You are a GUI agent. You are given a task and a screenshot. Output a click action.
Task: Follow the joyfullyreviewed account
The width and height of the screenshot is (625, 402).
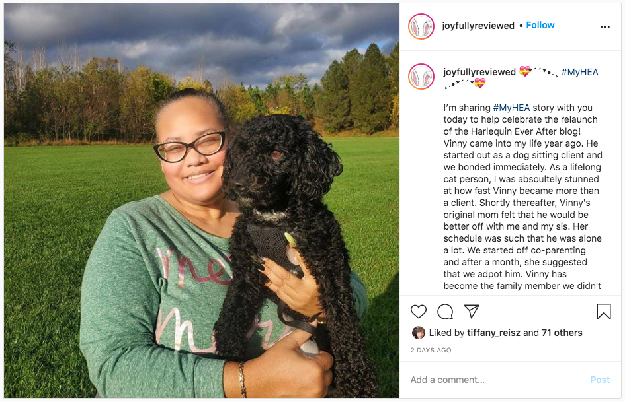tap(540, 25)
